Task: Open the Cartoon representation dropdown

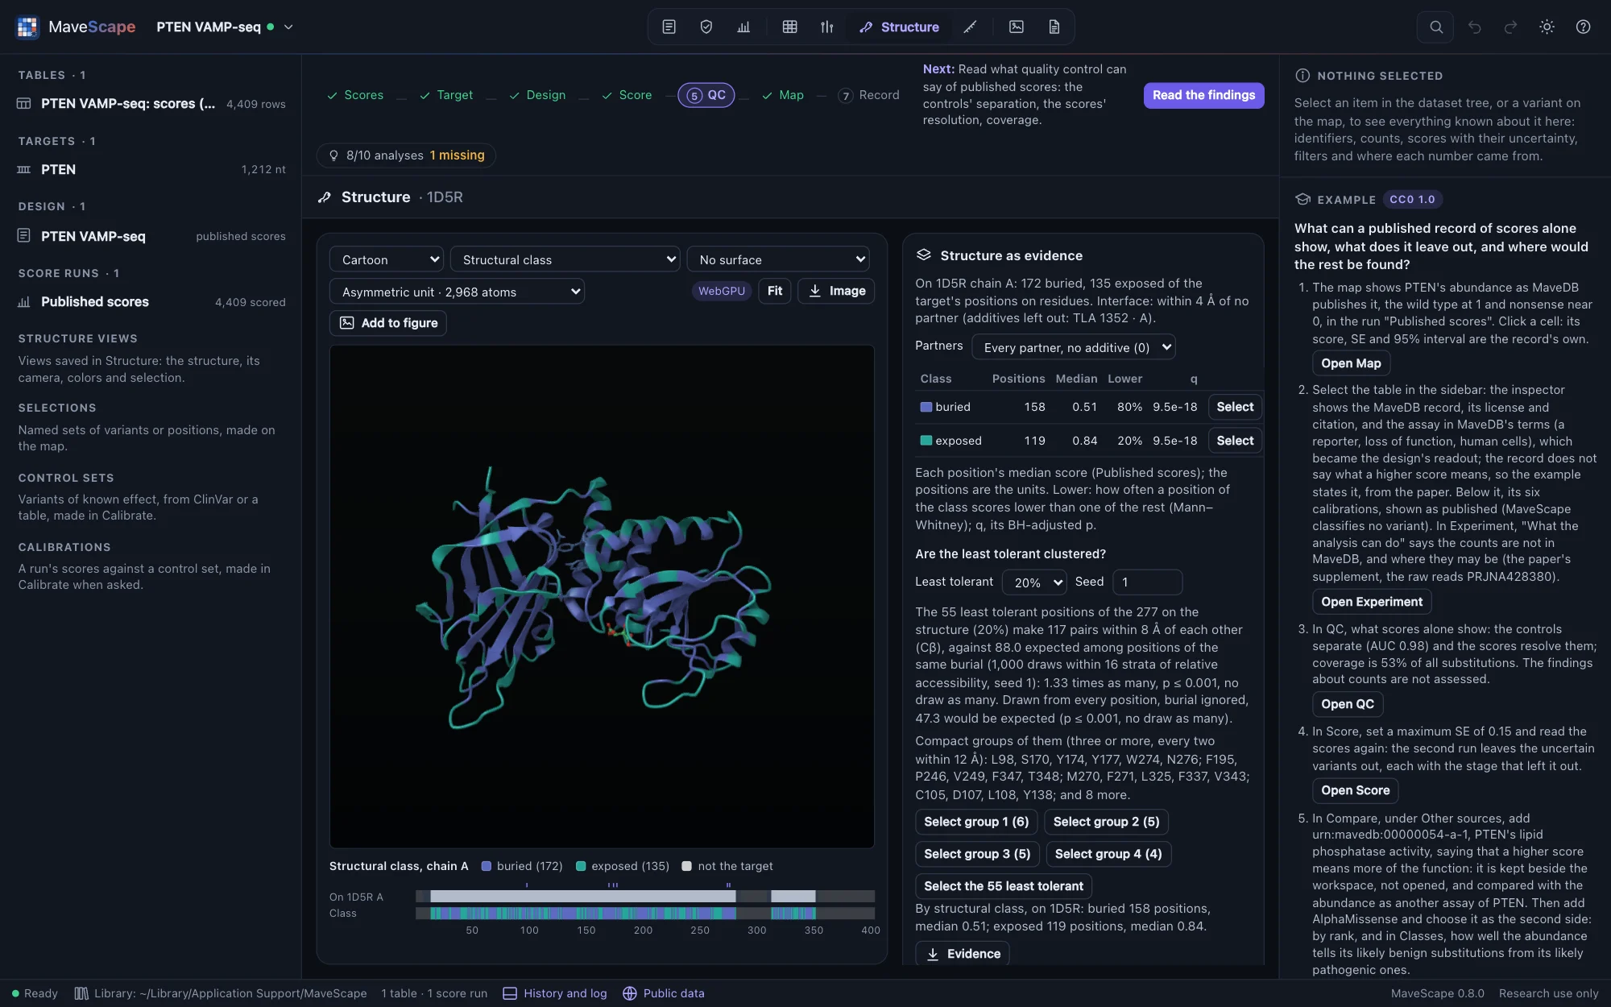Action: click(387, 259)
